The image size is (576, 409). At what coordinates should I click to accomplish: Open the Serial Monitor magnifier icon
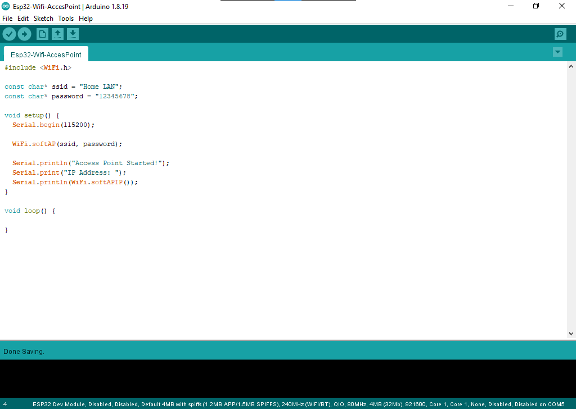click(560, 34)
